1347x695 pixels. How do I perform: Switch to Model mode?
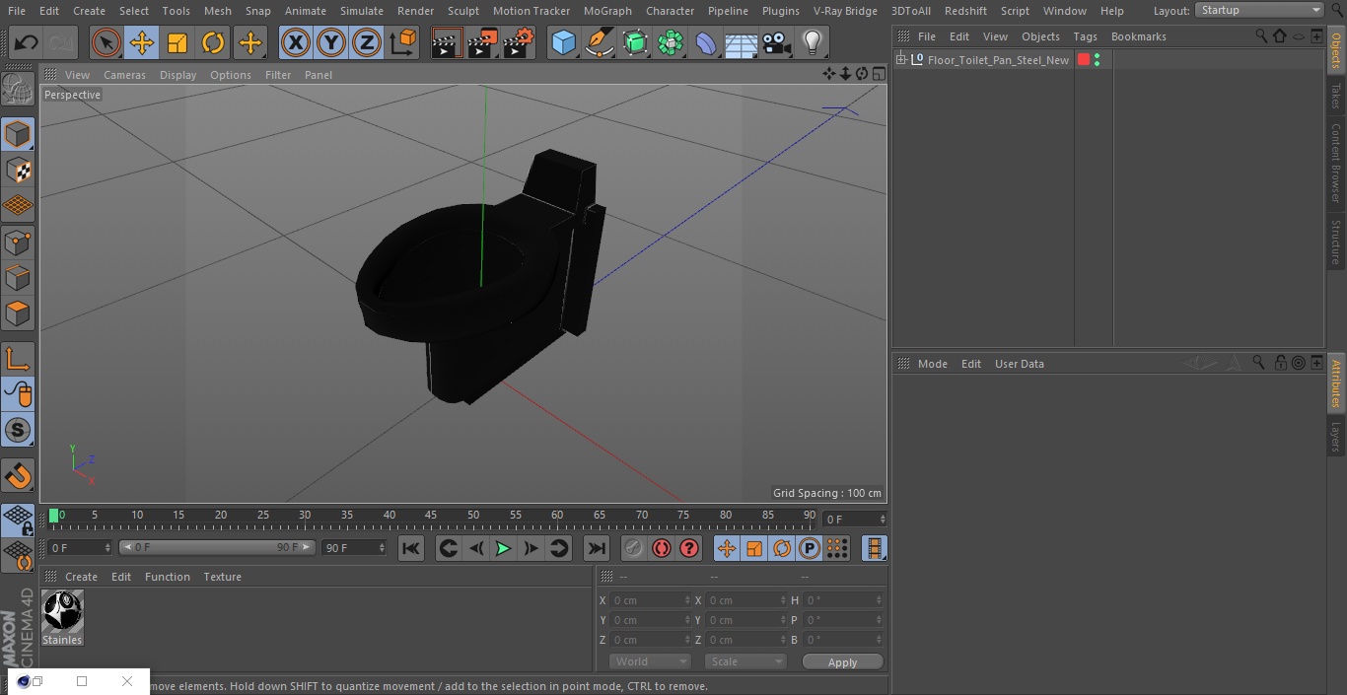tap(18, 134)
